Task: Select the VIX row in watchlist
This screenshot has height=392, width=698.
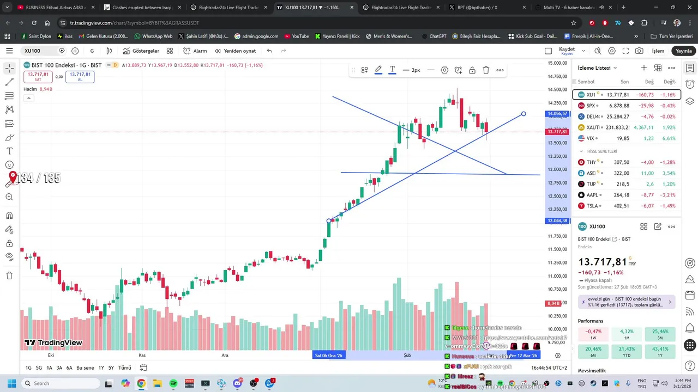Action: (627, 138)
